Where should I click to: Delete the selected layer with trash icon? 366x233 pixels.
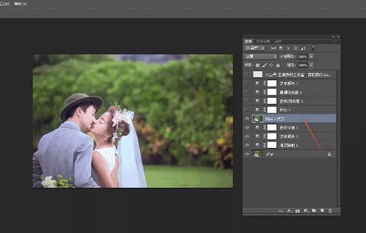330,211
